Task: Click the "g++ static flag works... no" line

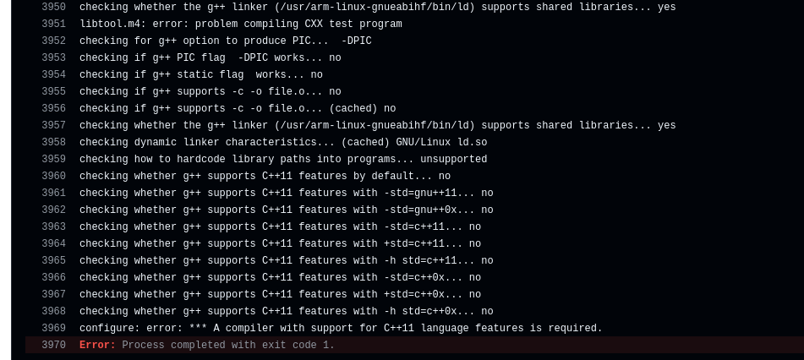Action: click(x=201, y=74)
